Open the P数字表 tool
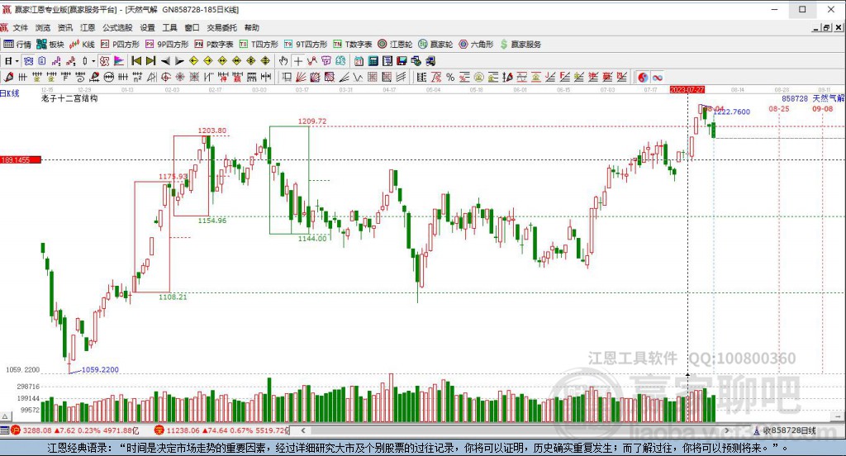Screen dimensions: 846x456 [214, 45]
